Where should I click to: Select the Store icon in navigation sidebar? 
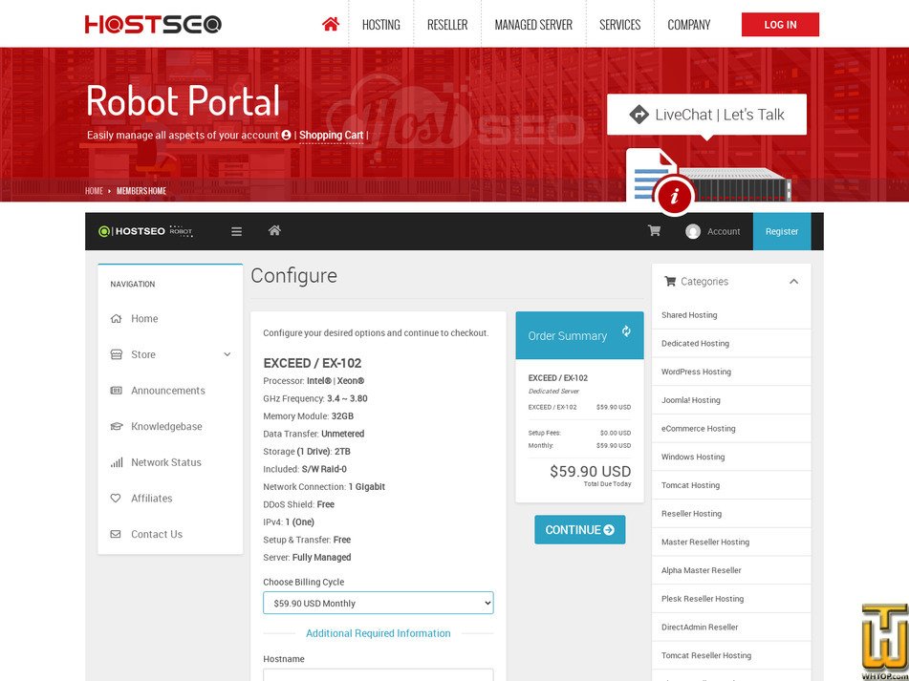point(117,354)
